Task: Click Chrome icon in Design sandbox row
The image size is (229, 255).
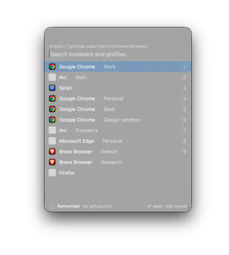Action: click(x=52, y=120)
